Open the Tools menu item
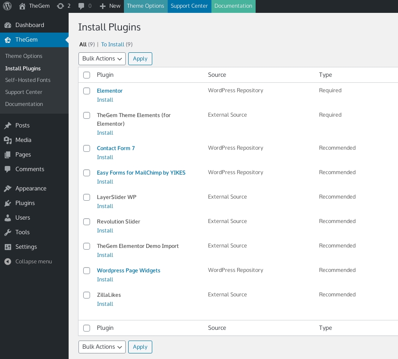This screenshot has height=359, width=398. coord(22,232)
